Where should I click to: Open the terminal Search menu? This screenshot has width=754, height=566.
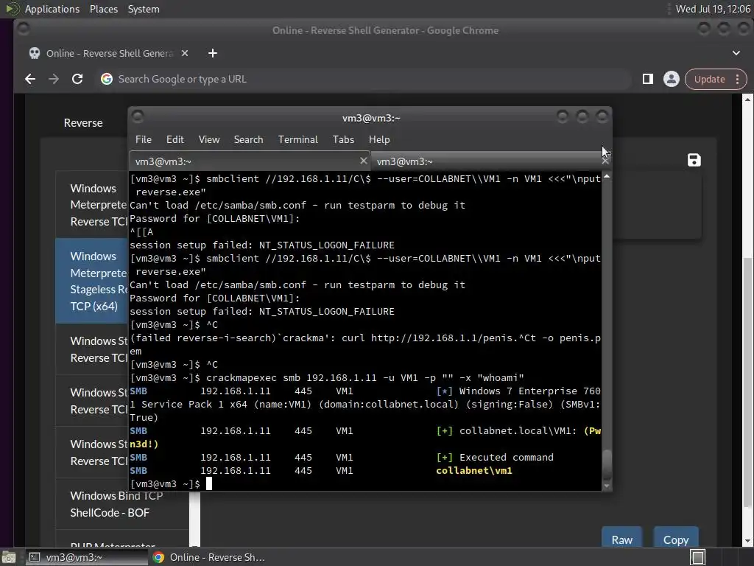coord(248,139)
